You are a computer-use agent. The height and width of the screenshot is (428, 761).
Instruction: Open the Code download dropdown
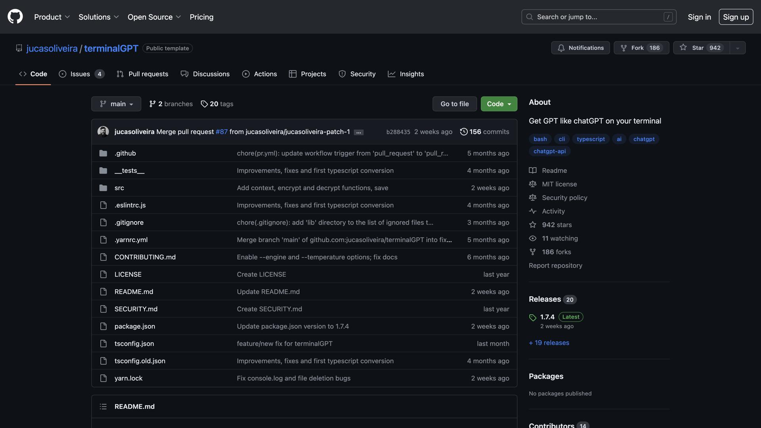click(x=499, y=104)
